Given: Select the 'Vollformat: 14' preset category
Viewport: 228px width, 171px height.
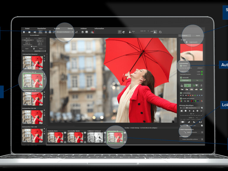Looking at the screenshot, I should coord(40,41).
